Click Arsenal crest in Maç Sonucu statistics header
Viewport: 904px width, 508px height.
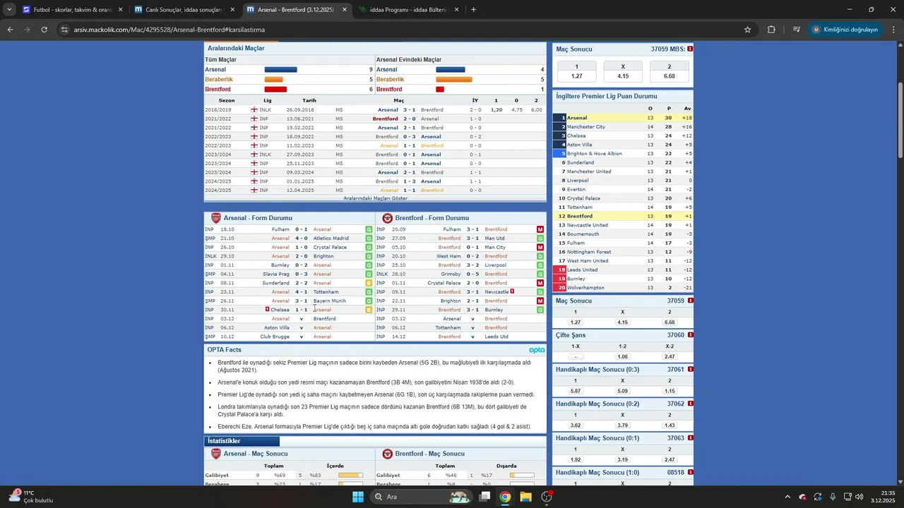click(216, 454)
